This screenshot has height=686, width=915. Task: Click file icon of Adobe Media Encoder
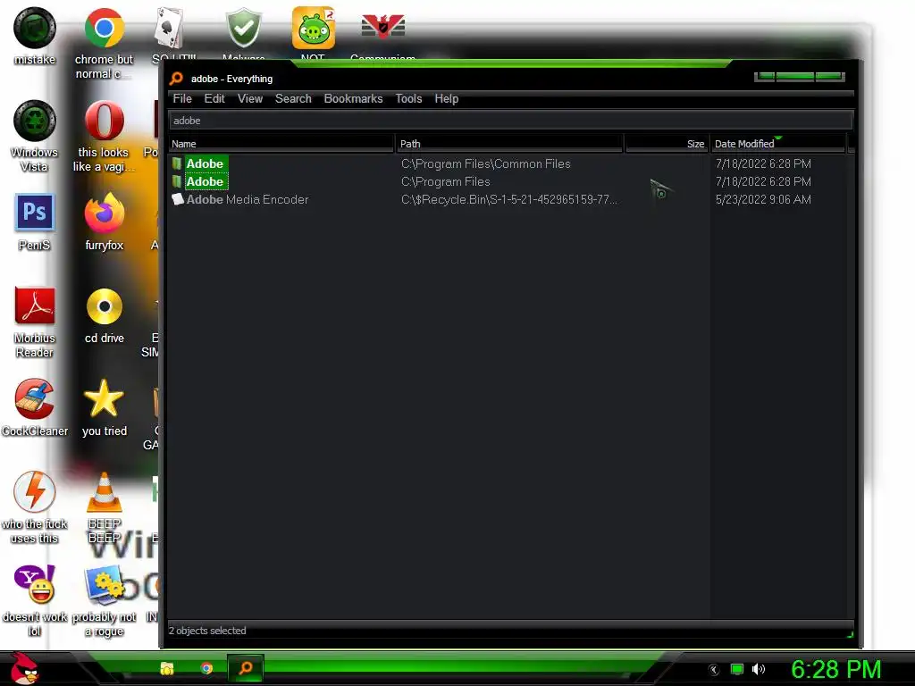(178, 199)
